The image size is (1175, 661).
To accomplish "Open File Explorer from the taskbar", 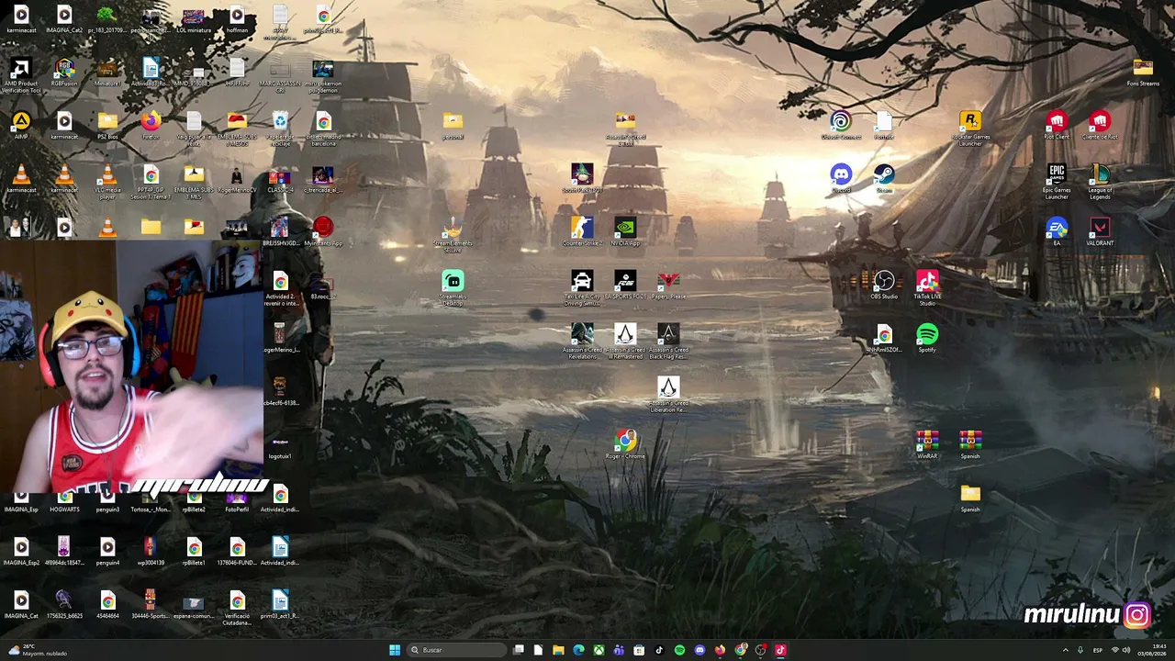I will tap(558, 650).
